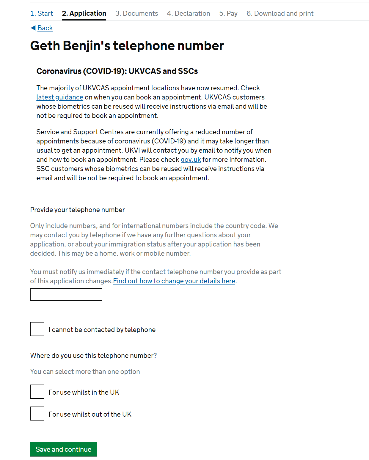Click the Back arrow icon
This screenshot has height=460, width=369.
pyautogui.click(x=33, y=28)
